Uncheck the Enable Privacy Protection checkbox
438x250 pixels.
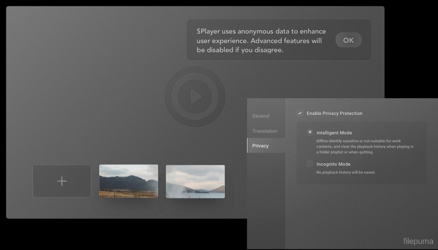(300, 113)
